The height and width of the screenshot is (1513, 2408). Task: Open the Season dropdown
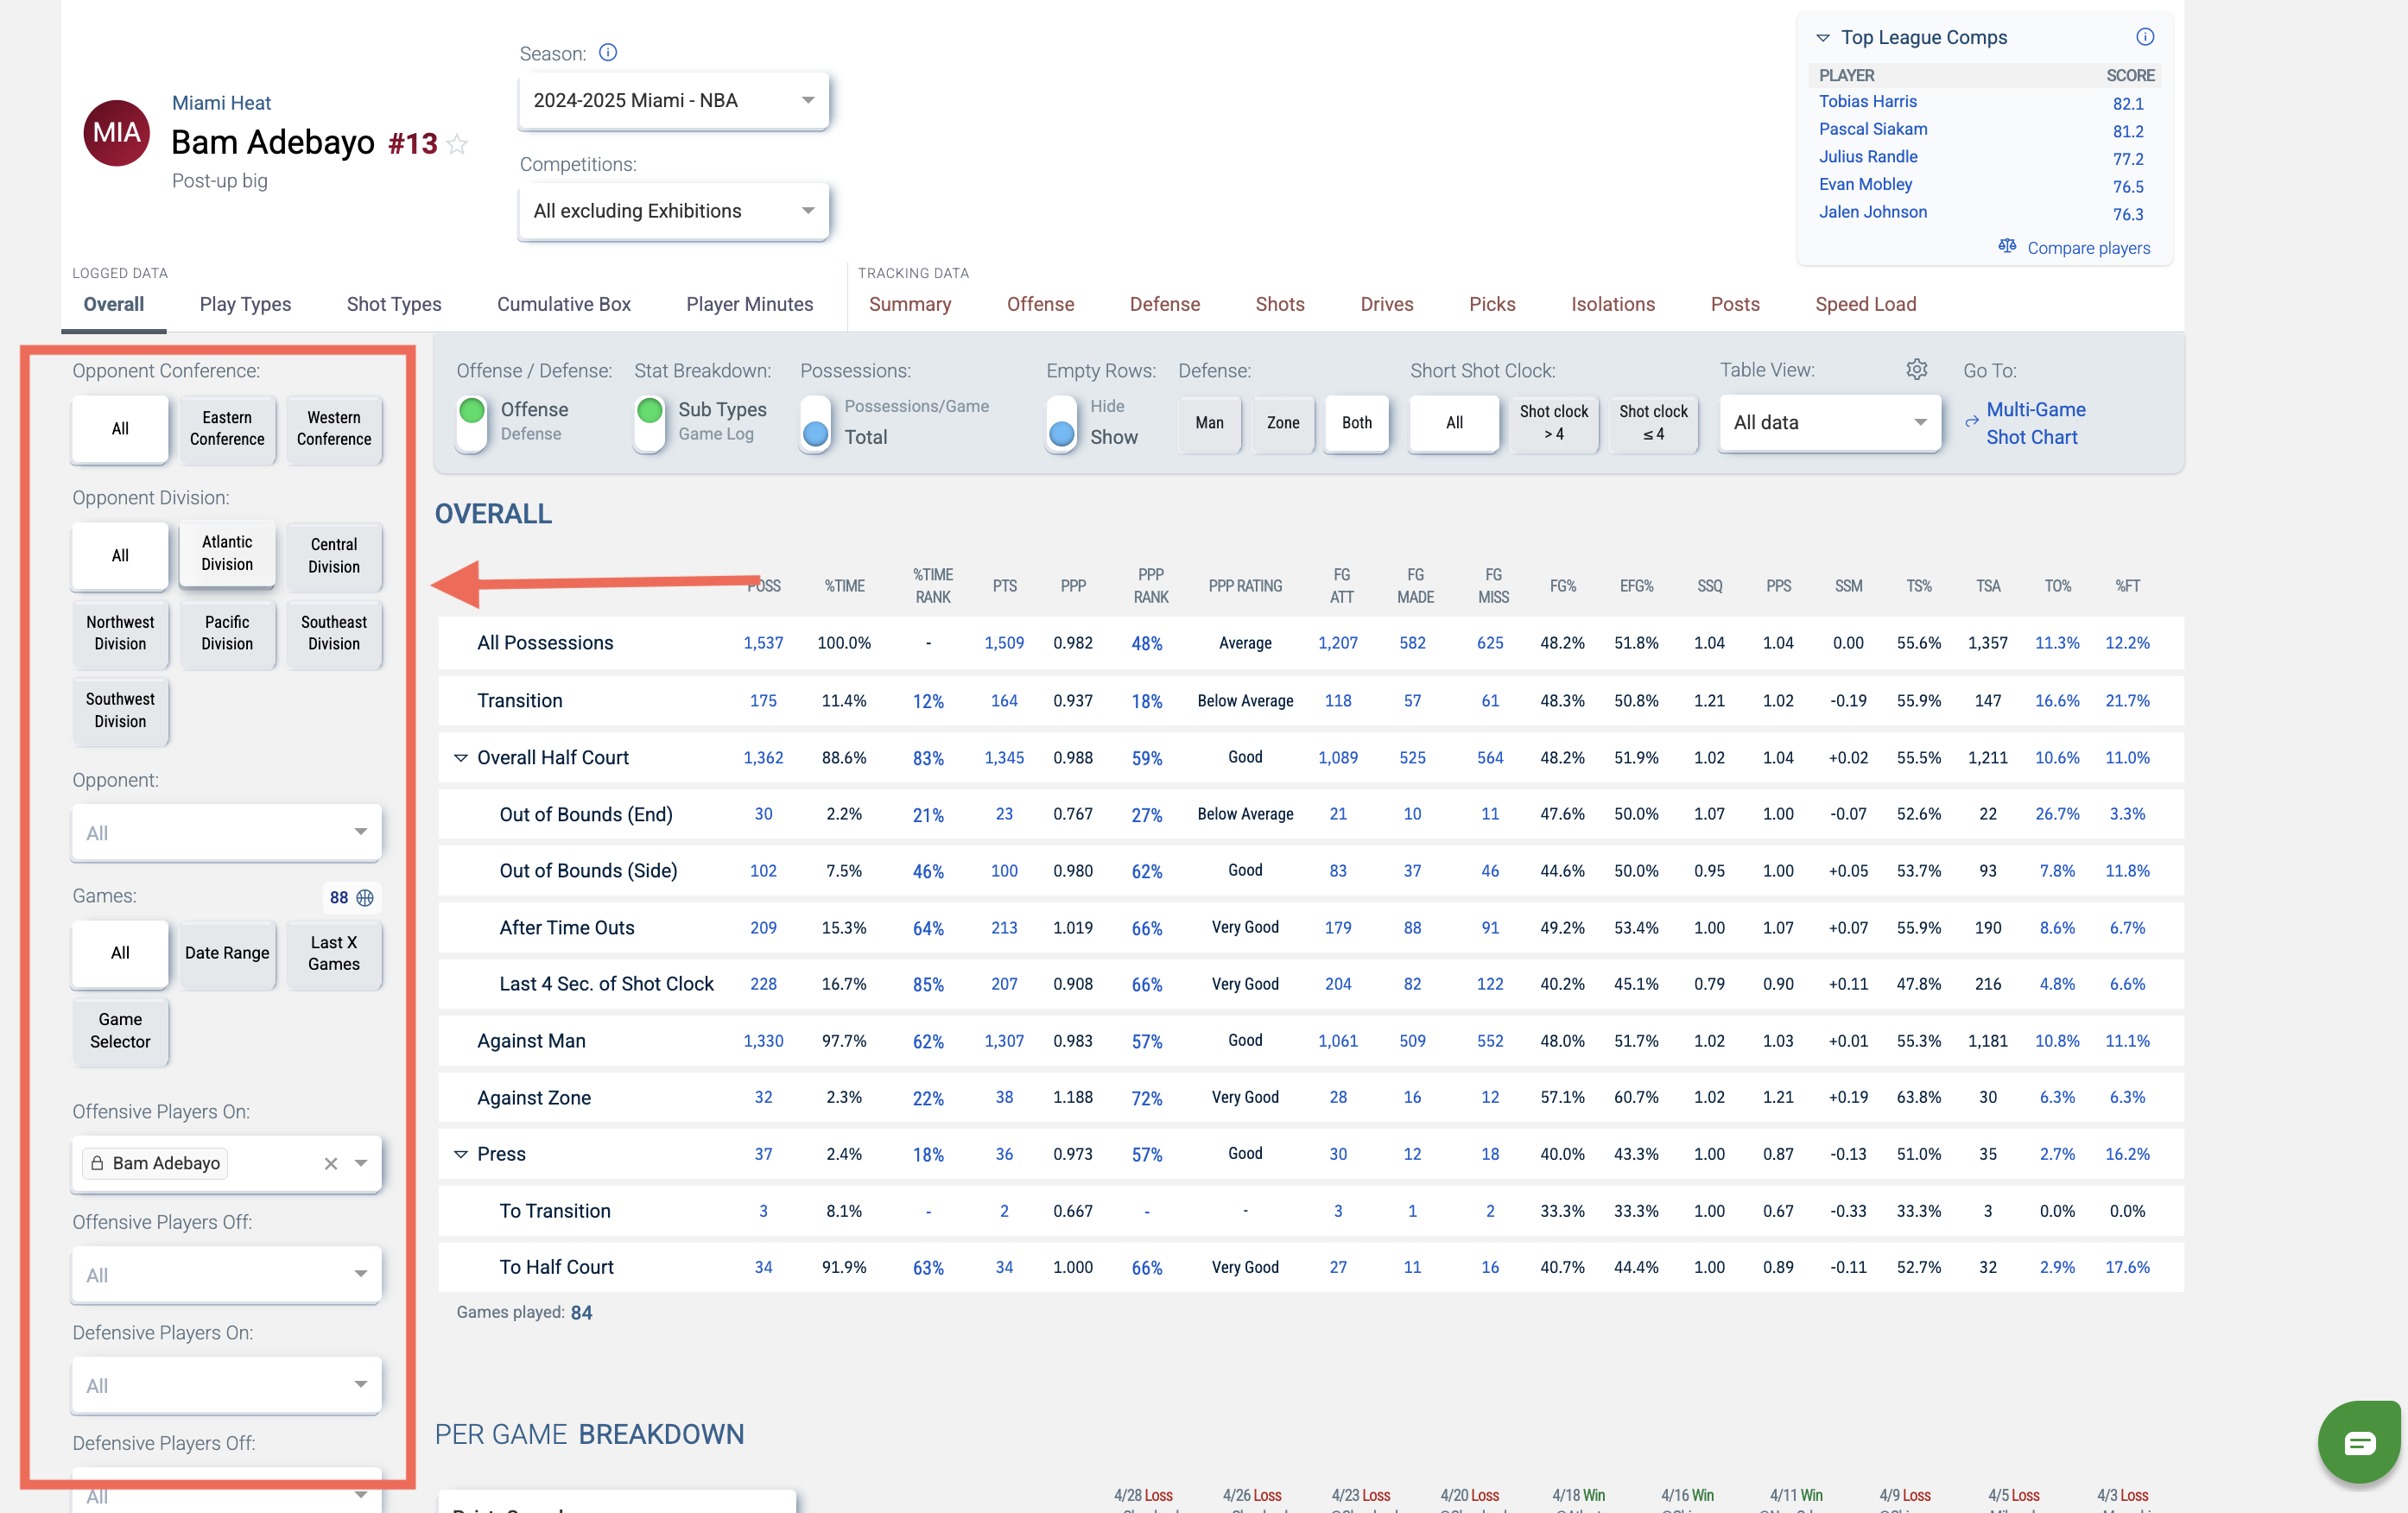pyautogui.click(x=673, y=101)
